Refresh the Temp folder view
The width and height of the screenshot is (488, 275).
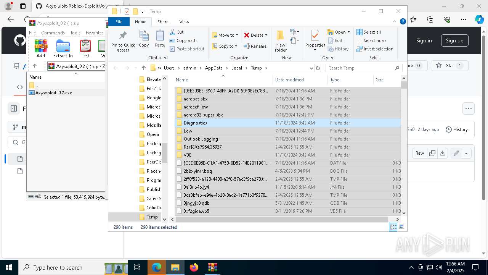point(318,68)
